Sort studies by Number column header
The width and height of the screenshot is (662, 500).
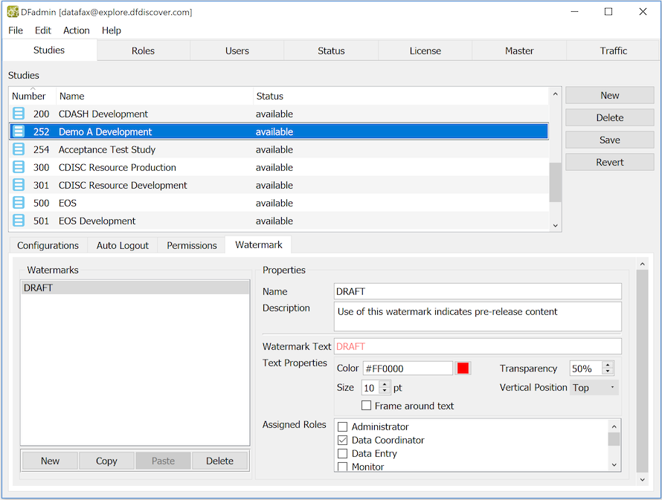32,96
